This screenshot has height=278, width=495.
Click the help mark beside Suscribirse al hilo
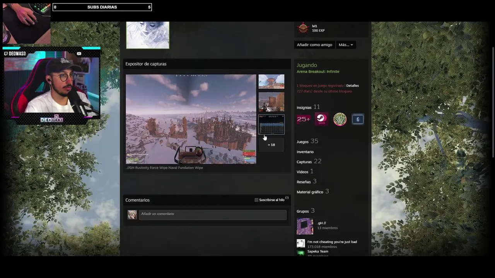287,198
